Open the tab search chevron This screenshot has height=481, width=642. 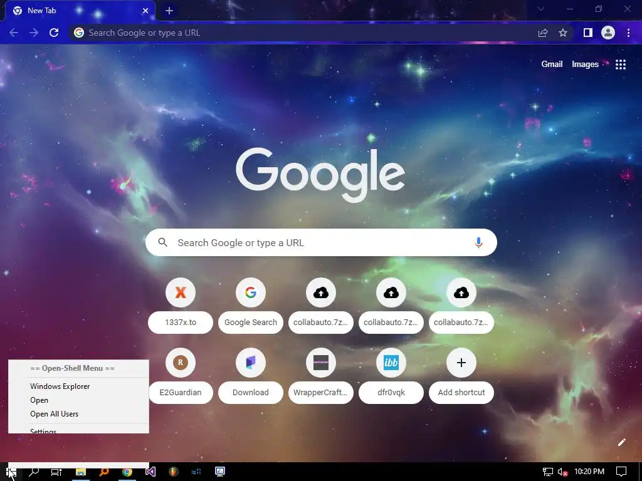tap(541, 9)
